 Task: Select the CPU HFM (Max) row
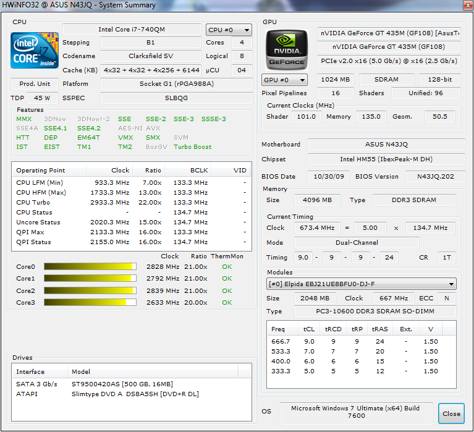132,193
